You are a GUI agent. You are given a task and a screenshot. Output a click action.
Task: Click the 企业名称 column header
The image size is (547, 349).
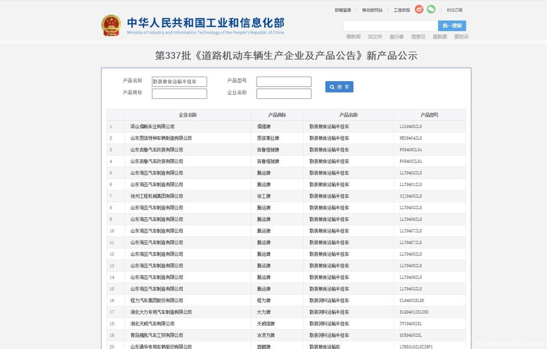pyautogui.click(x=188, y=115)
